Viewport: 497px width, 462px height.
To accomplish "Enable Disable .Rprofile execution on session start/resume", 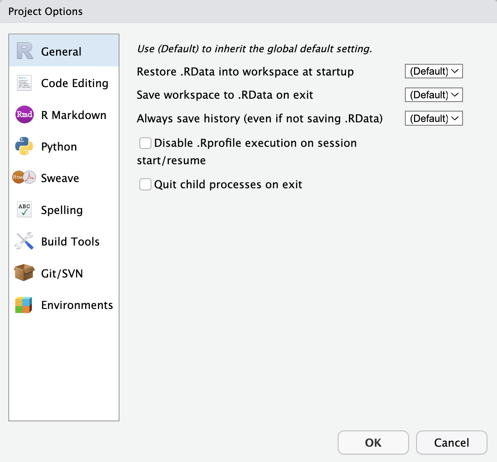I will pyautogui.click(x=145, y=143).
